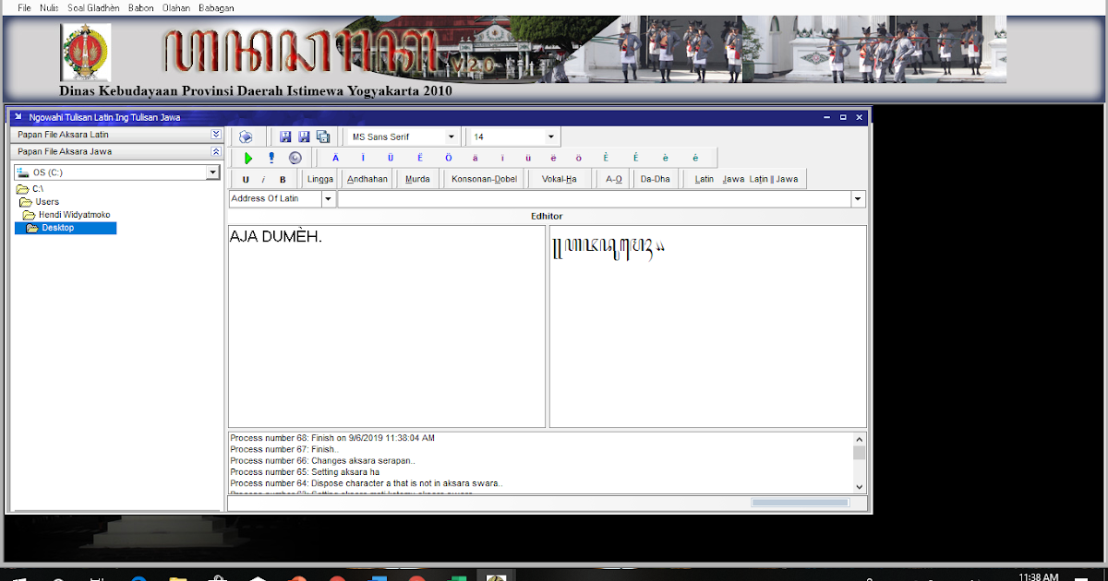Open the Nulis menu
1108x581 pixels.
(x=50, y=7)
